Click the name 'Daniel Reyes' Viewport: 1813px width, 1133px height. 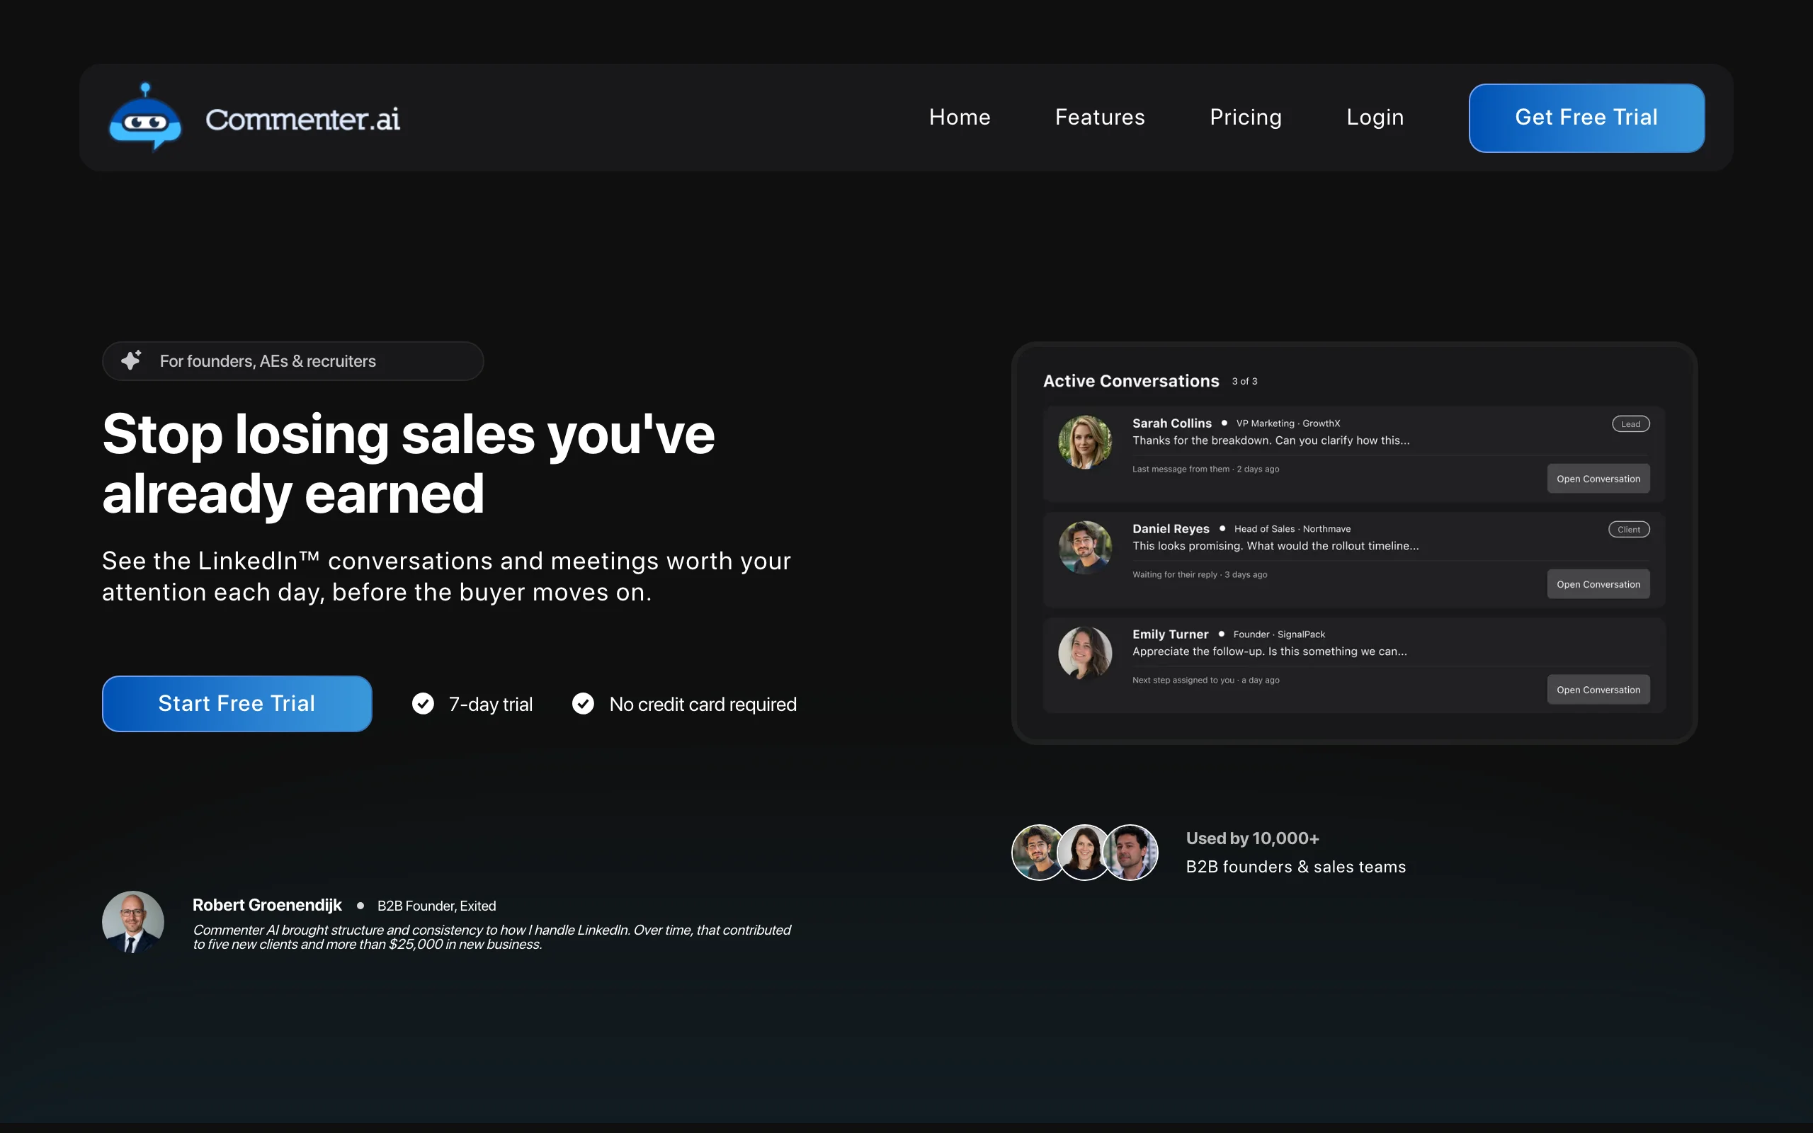pyautogui.click(x=1170, y=529)
